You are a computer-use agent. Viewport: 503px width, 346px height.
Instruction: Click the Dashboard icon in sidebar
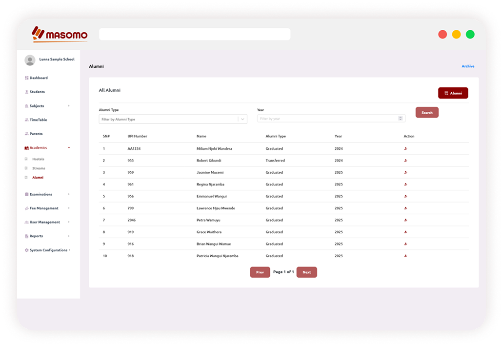27,78
